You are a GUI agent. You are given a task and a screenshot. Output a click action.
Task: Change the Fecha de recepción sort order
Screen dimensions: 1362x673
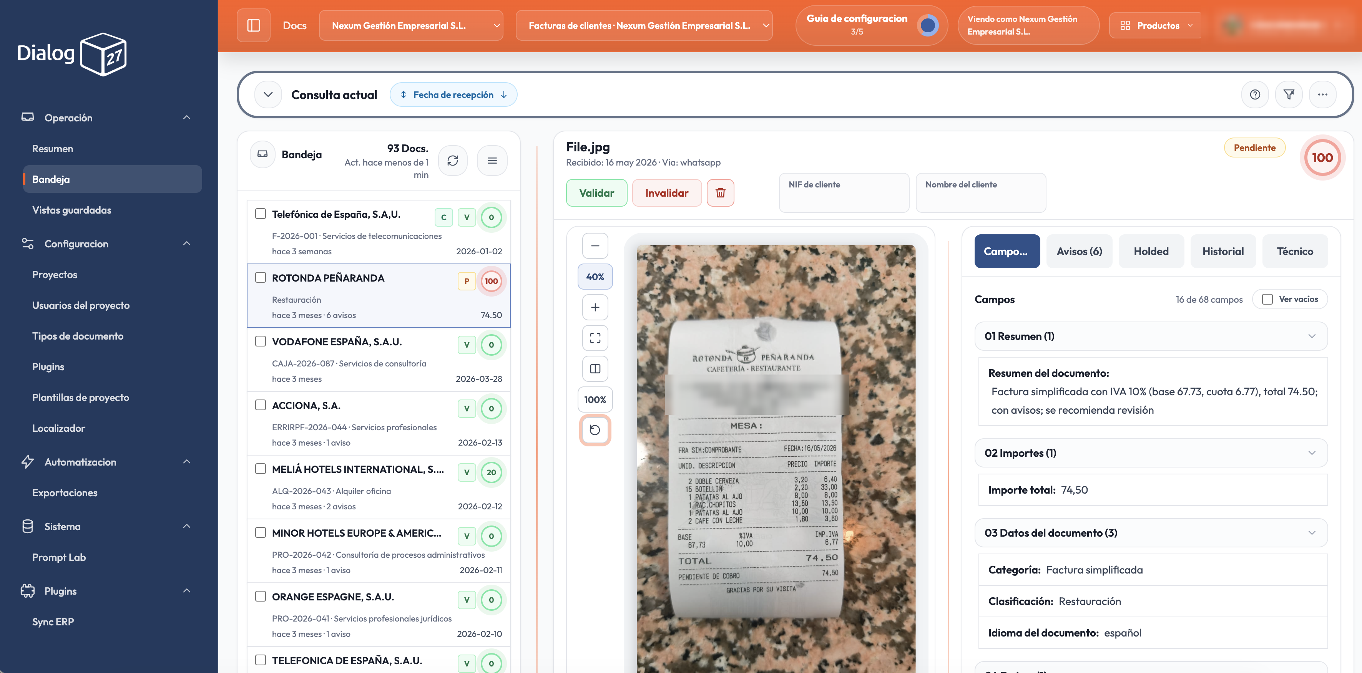pyautogui.click(x=453, y=94)
